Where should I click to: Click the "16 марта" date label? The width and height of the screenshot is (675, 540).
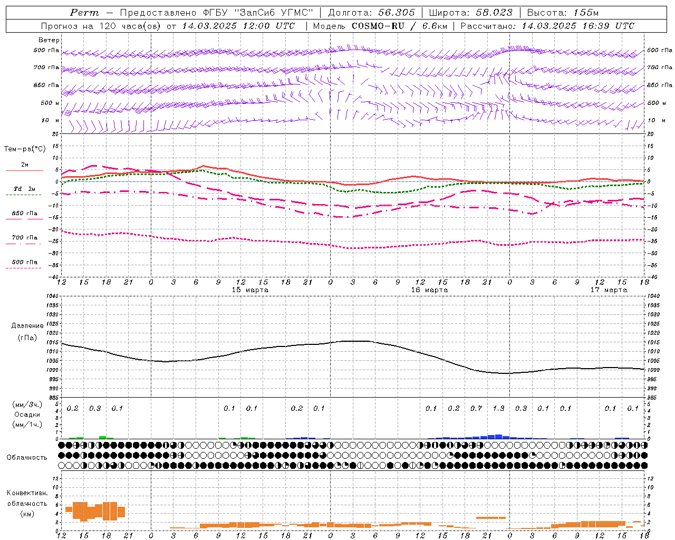429,290
